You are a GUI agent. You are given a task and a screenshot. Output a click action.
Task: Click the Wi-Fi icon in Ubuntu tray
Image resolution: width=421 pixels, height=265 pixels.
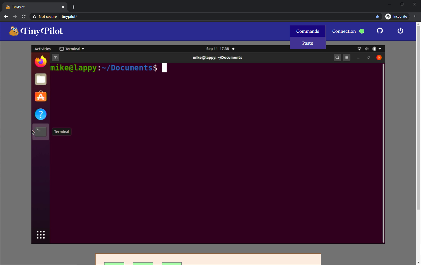click(359, 49)
